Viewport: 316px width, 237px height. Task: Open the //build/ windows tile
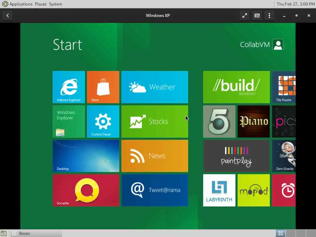tap(236, 87)
